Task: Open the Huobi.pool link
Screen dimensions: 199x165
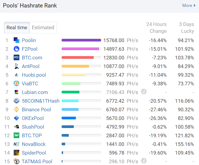Action: (34, 75)
